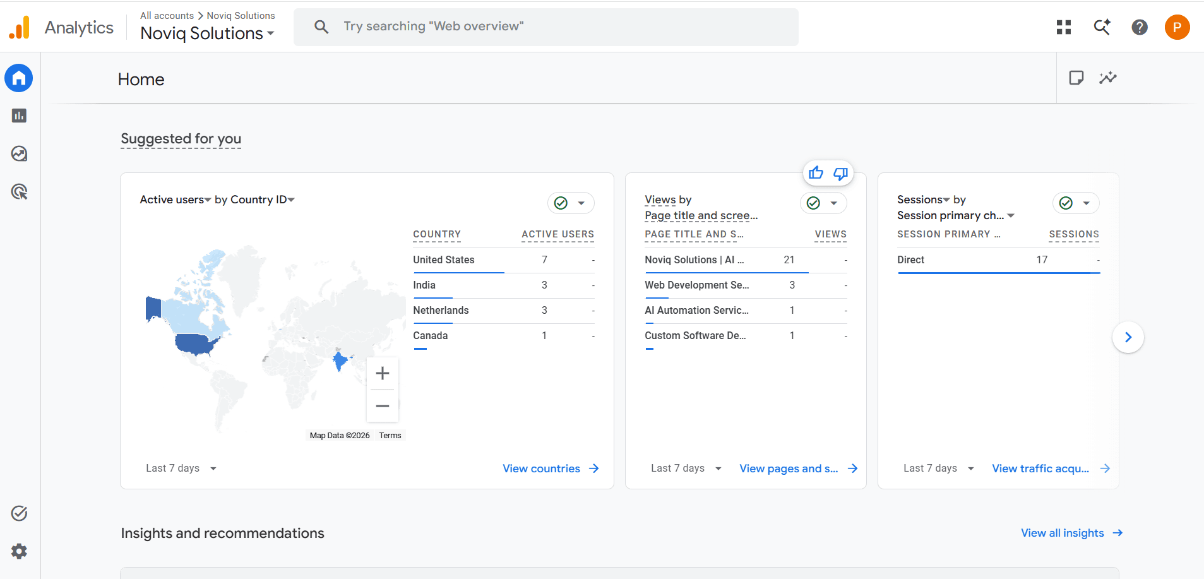Click Page title and screen dimension label
Viewport: 1204px width, 579px height.
[x=701, y=215]
